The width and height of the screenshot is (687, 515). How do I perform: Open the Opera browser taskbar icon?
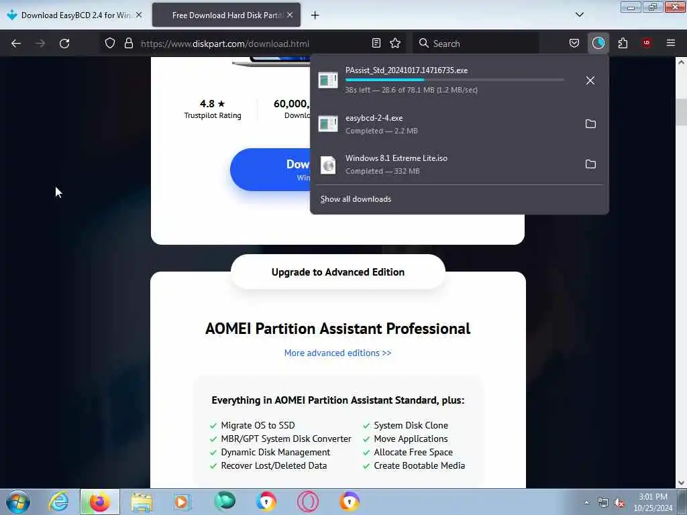pos(308,502)
